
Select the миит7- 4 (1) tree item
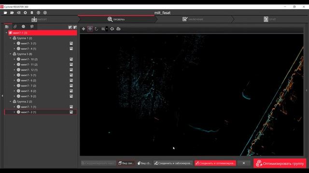point(28,49)
